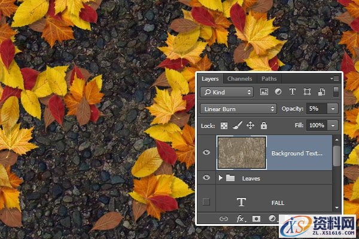Open the Linear Burn blend mode dropdown
Viewport: 359px width, 239px height.
pos(239,109)
